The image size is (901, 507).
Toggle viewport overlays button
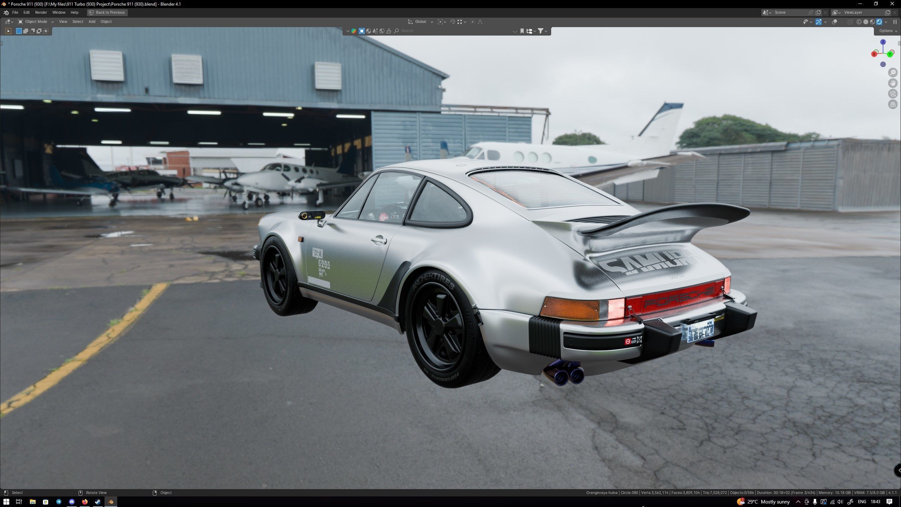[x=834, y=22]
